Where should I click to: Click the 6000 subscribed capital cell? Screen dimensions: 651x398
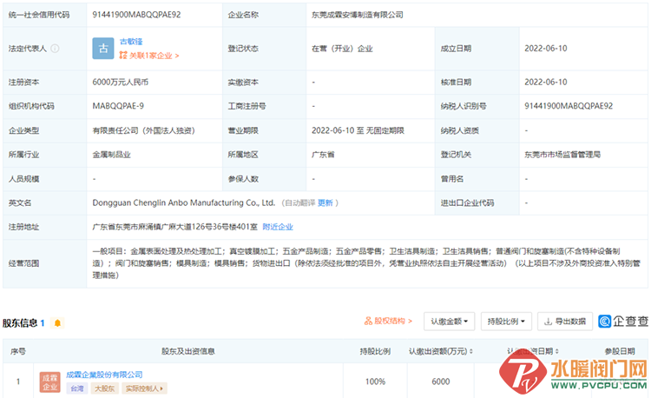point(440,381)
